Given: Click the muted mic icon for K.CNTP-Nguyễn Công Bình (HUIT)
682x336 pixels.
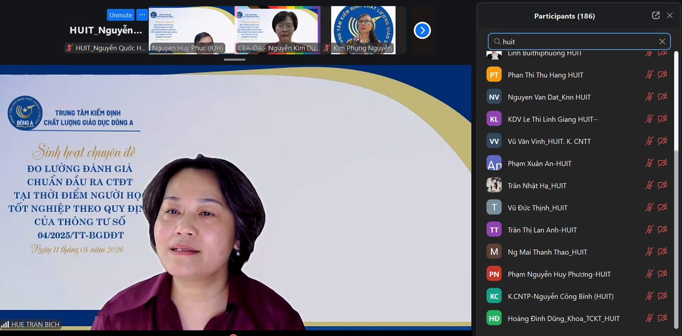Looking at the screenshot, I should tap(649, 296).
